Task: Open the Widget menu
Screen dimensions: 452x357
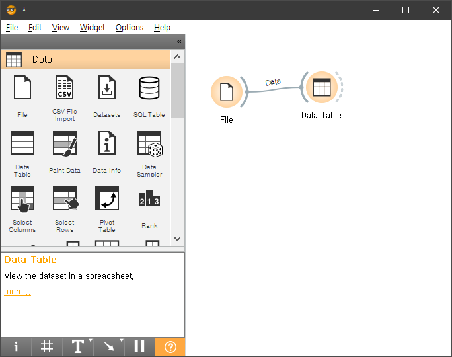Action: click(x=93, y=28)
